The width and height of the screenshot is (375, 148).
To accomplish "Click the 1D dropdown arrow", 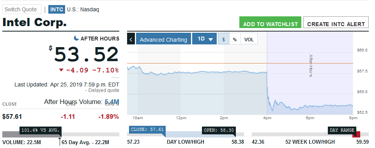I will point(211,39).
